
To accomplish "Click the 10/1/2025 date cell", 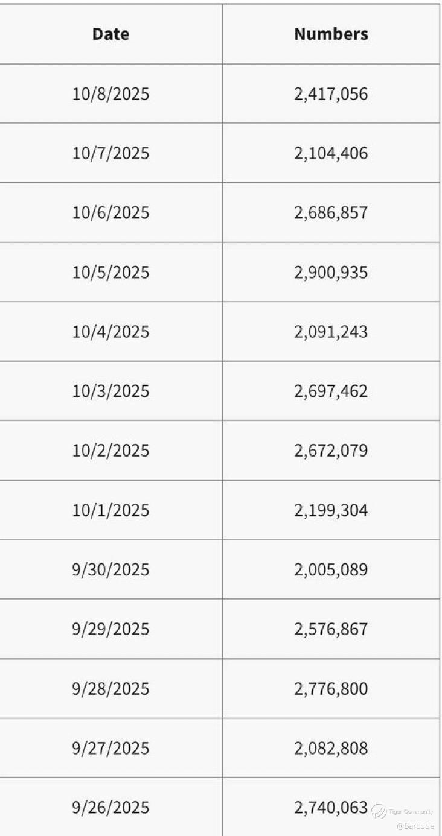I will coord(111,510).
